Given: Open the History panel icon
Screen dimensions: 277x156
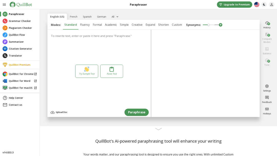Looking at the screenshot, I should (267, 23).
